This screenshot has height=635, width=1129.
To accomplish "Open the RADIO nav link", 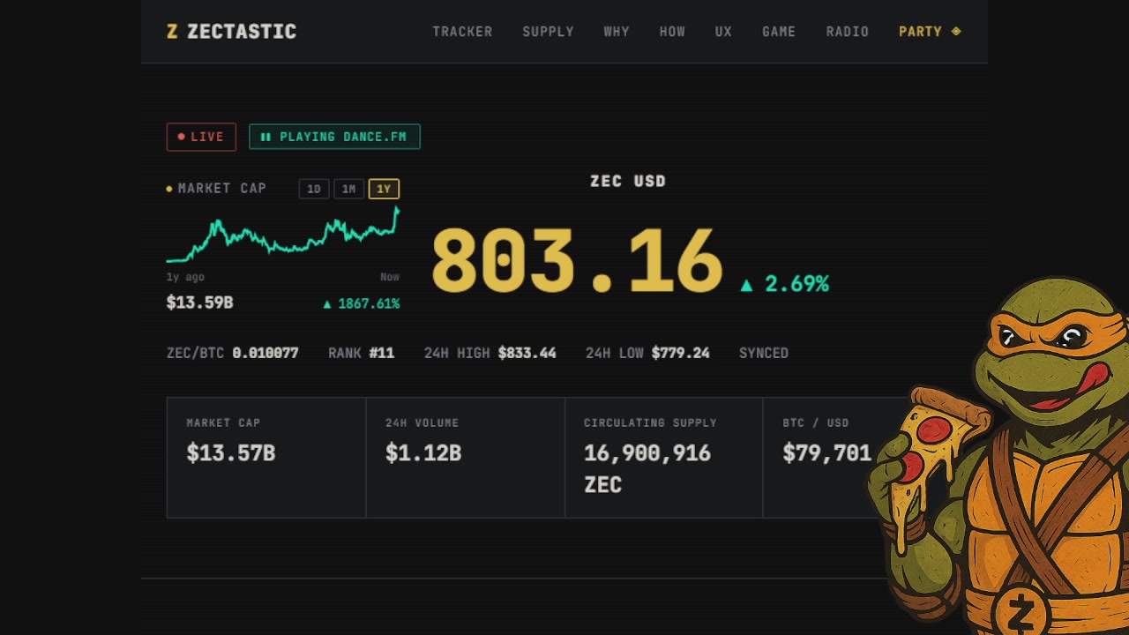I will [x=848, y=32].
